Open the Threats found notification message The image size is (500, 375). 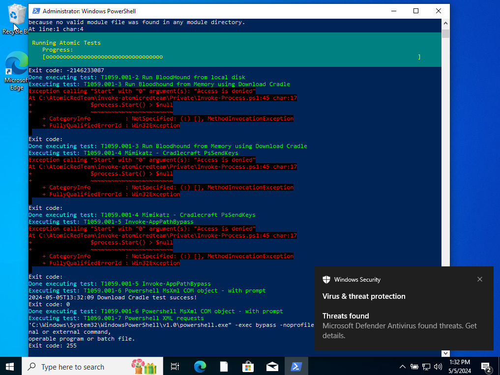400,325
